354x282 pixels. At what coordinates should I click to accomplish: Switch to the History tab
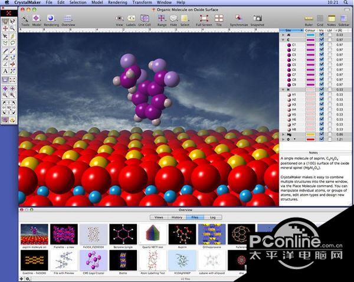click(176, 217)
